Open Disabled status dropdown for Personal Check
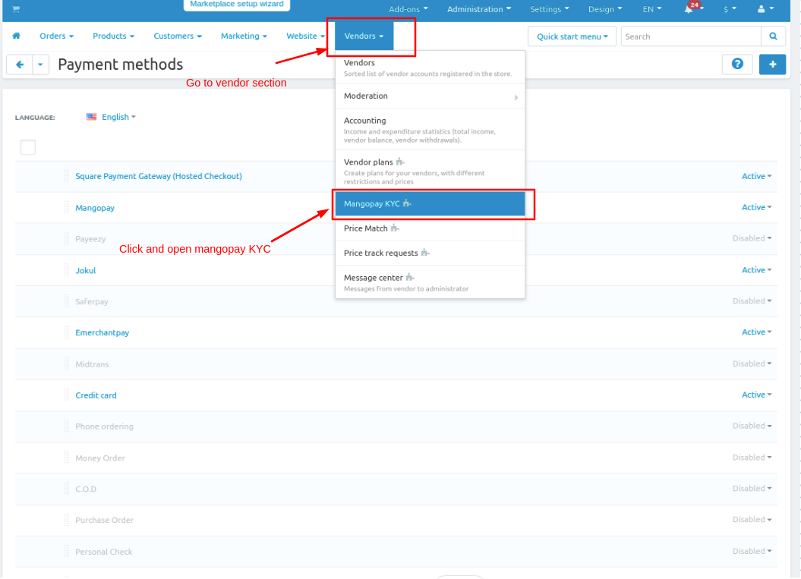801x579 pixels. [x=752, y=552]
